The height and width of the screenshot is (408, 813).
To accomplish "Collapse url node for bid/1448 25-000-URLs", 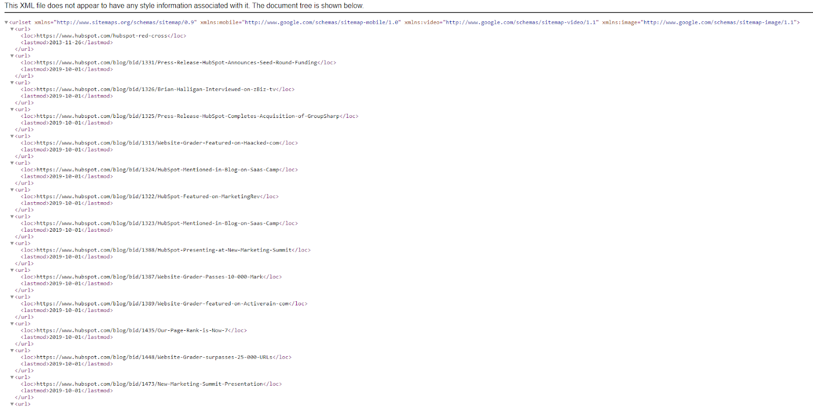I will (x=12, y=351).
